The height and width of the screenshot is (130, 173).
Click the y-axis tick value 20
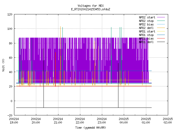(11, 86)
